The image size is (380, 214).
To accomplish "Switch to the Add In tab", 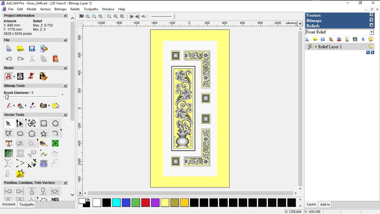I will click(x=325, y=205).
